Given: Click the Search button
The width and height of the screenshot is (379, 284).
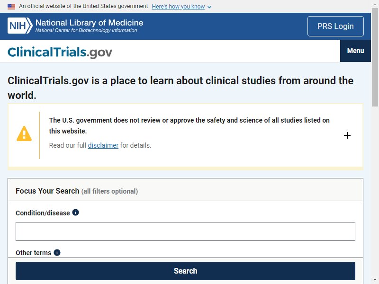Looking at the screenshot, I should click(x=185, y=271).
